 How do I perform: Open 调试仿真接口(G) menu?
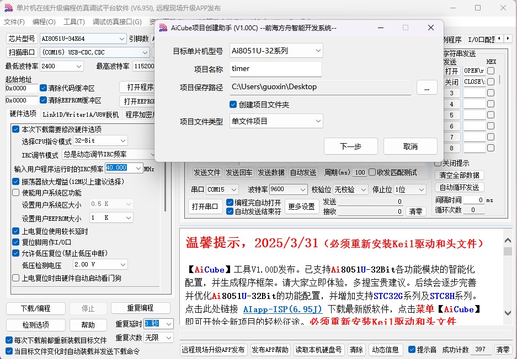117,21
